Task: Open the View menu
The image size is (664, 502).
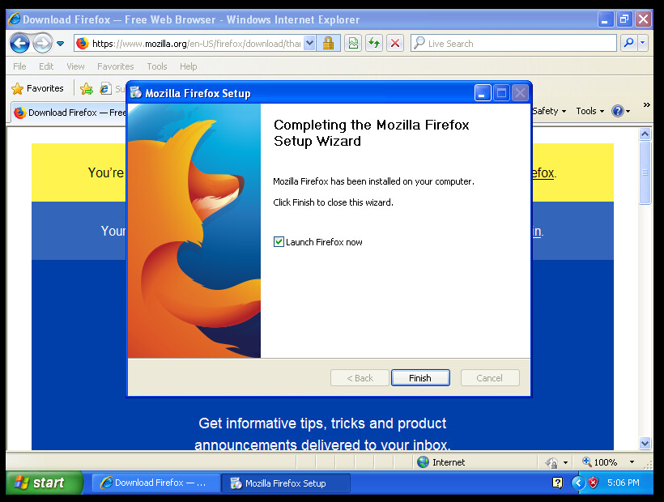Action: point(75,66)
